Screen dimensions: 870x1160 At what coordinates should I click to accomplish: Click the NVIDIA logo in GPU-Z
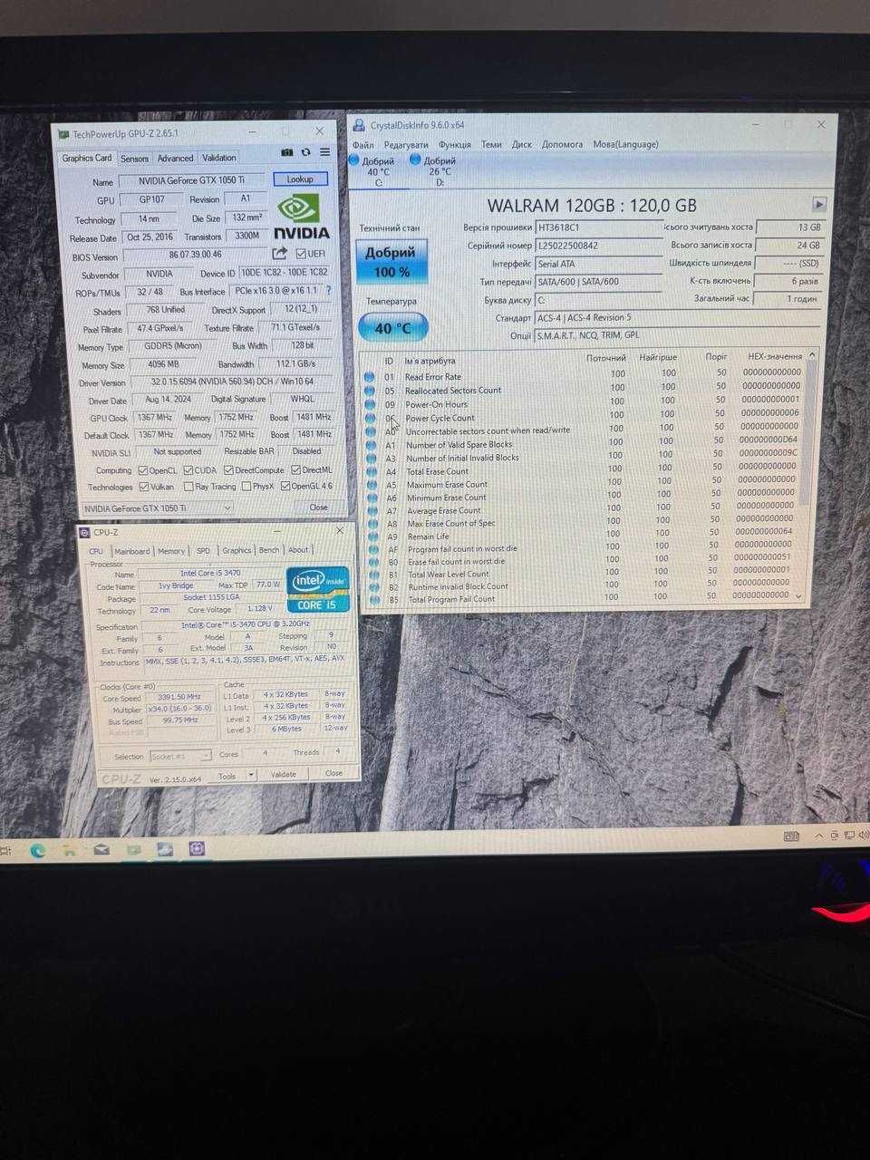tap(302, 217)
